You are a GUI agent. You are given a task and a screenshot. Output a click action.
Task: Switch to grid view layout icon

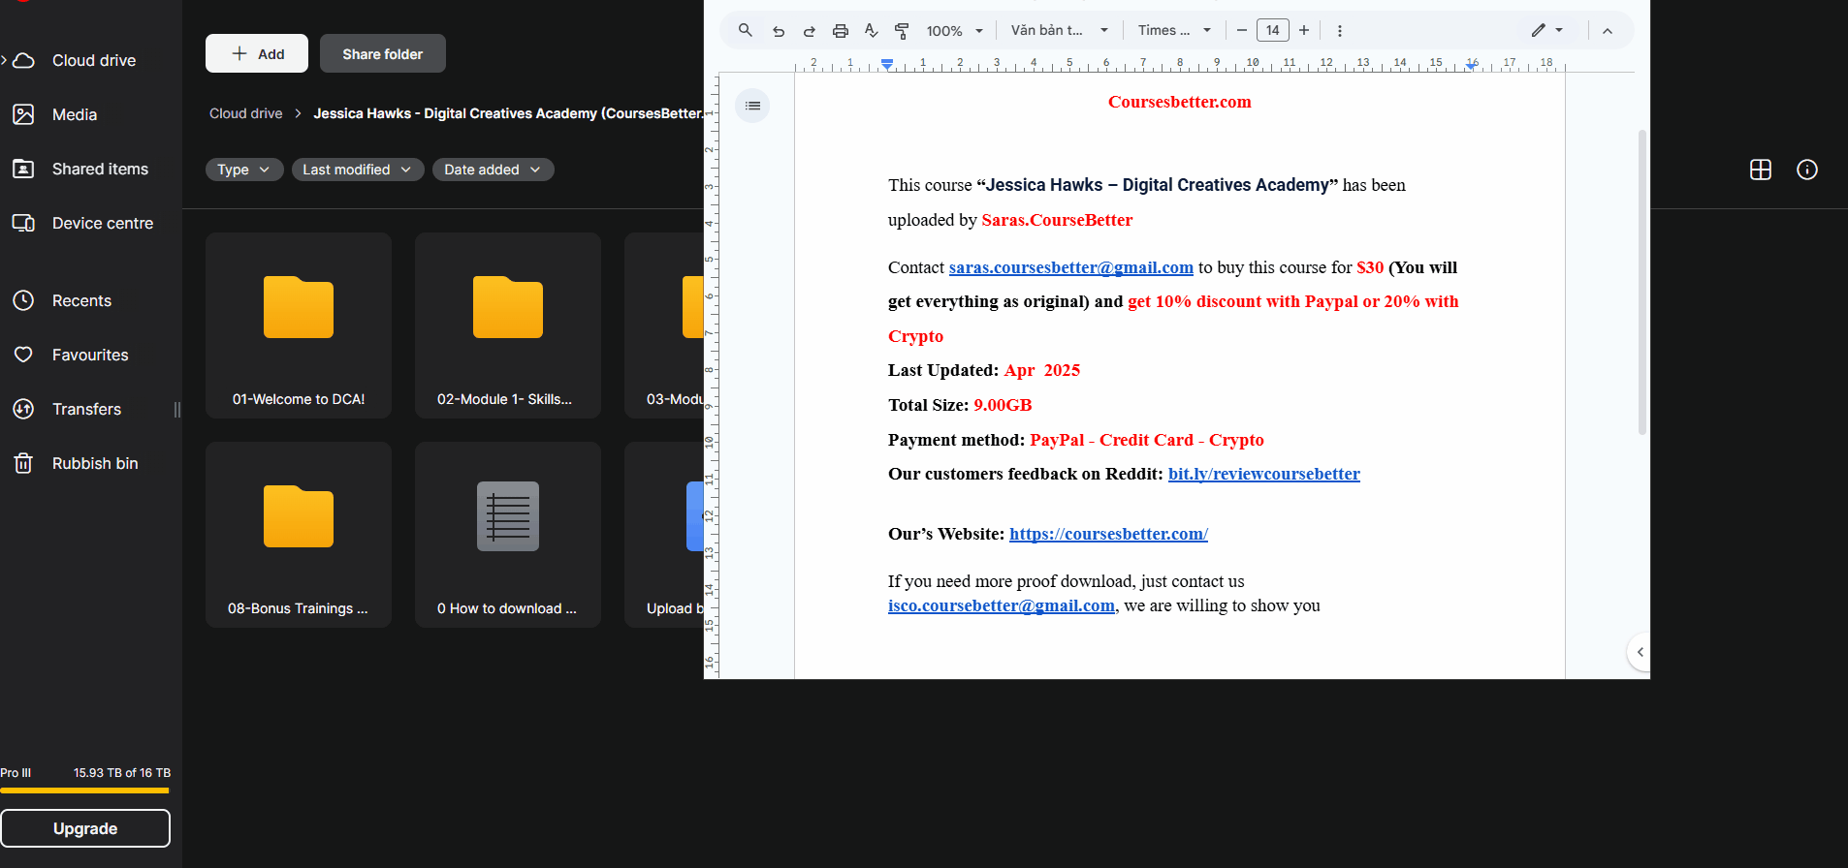click(1760, 170)
